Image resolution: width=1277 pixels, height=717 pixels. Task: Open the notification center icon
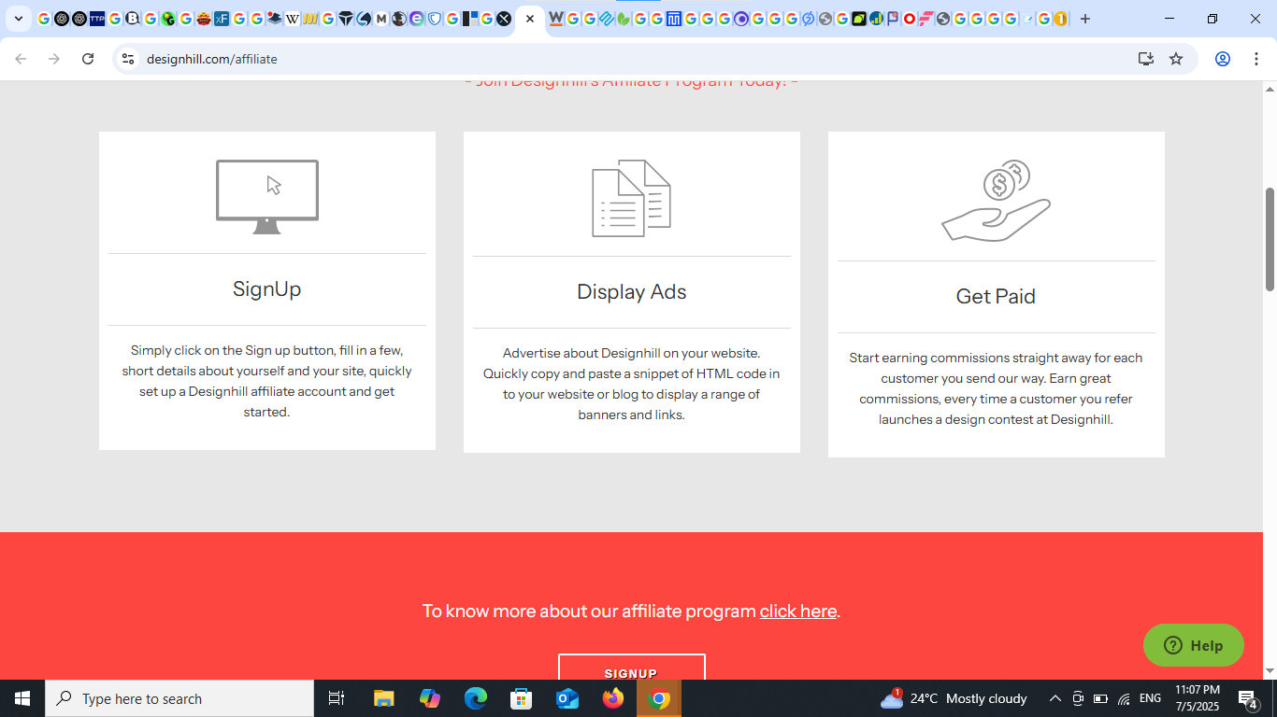pos(1248,698)
